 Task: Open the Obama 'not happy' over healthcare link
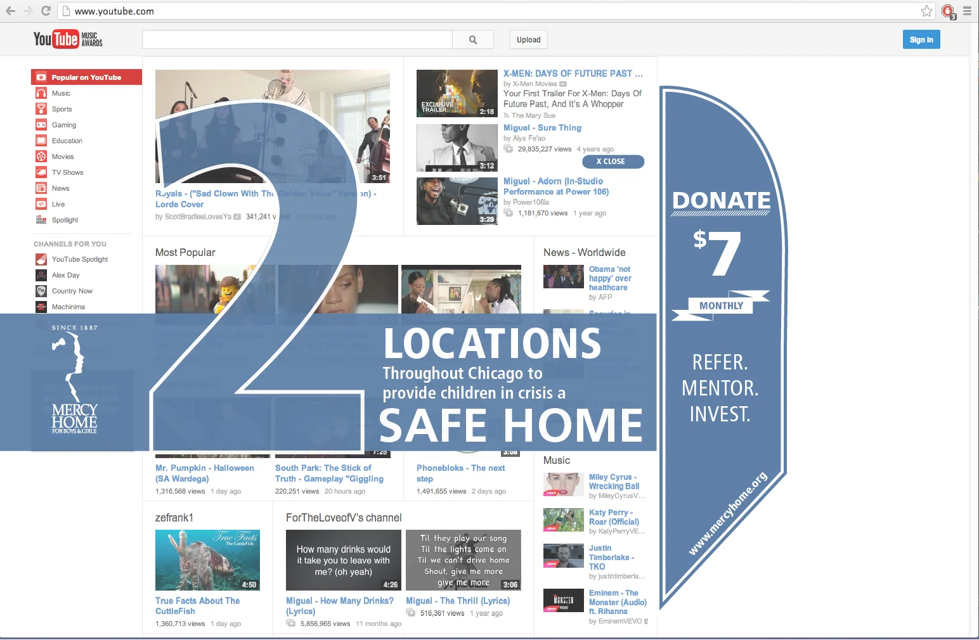click(x=610, y=278)
